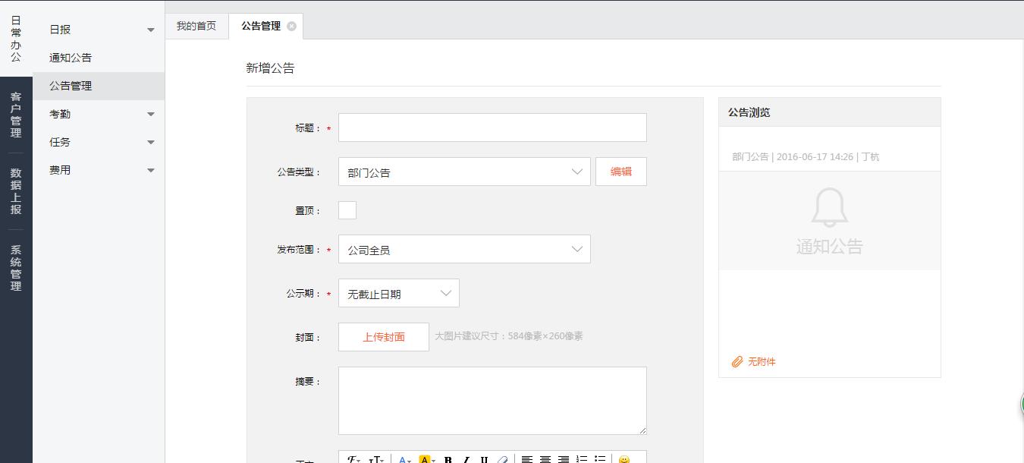Image resolution: width=1024 pixels, height=463 pixels.
Task: Switch to the 我的首页 tab
Action: (x=196, y=26)
